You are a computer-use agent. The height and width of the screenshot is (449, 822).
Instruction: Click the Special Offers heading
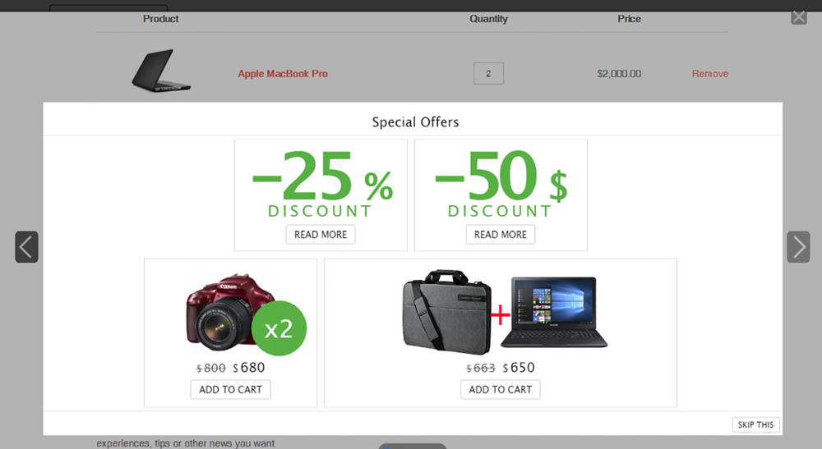415,122
